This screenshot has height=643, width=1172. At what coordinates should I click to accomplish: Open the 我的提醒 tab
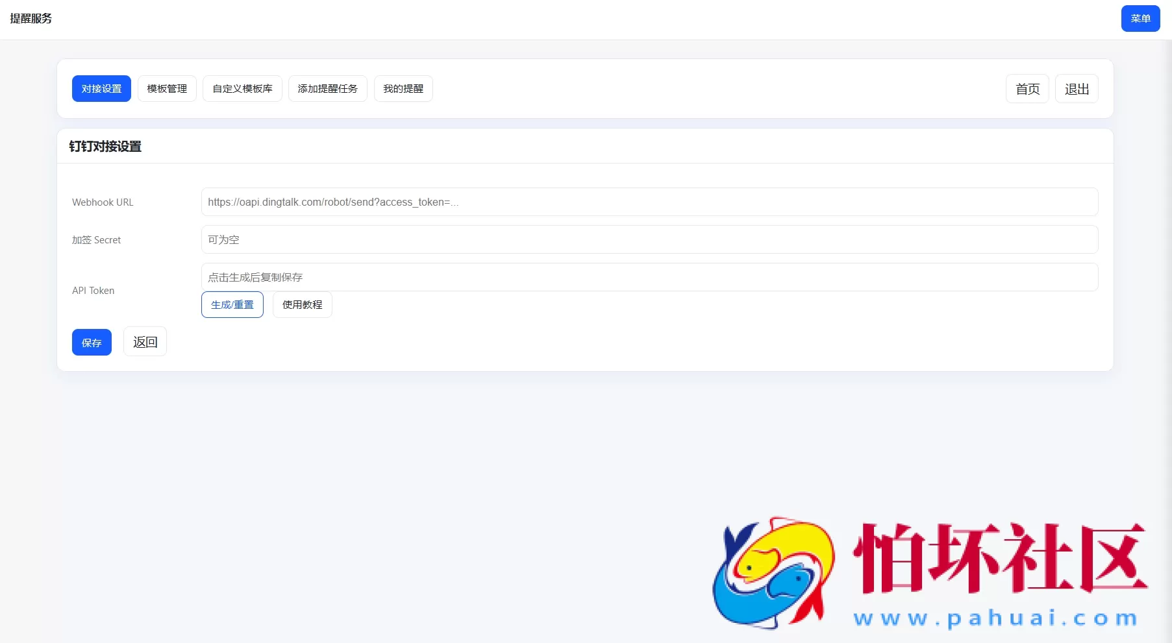click(403, 89)
